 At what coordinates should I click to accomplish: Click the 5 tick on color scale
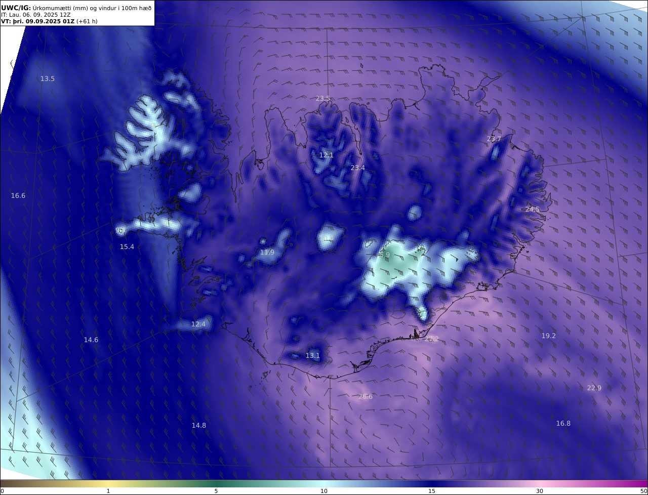216,491
